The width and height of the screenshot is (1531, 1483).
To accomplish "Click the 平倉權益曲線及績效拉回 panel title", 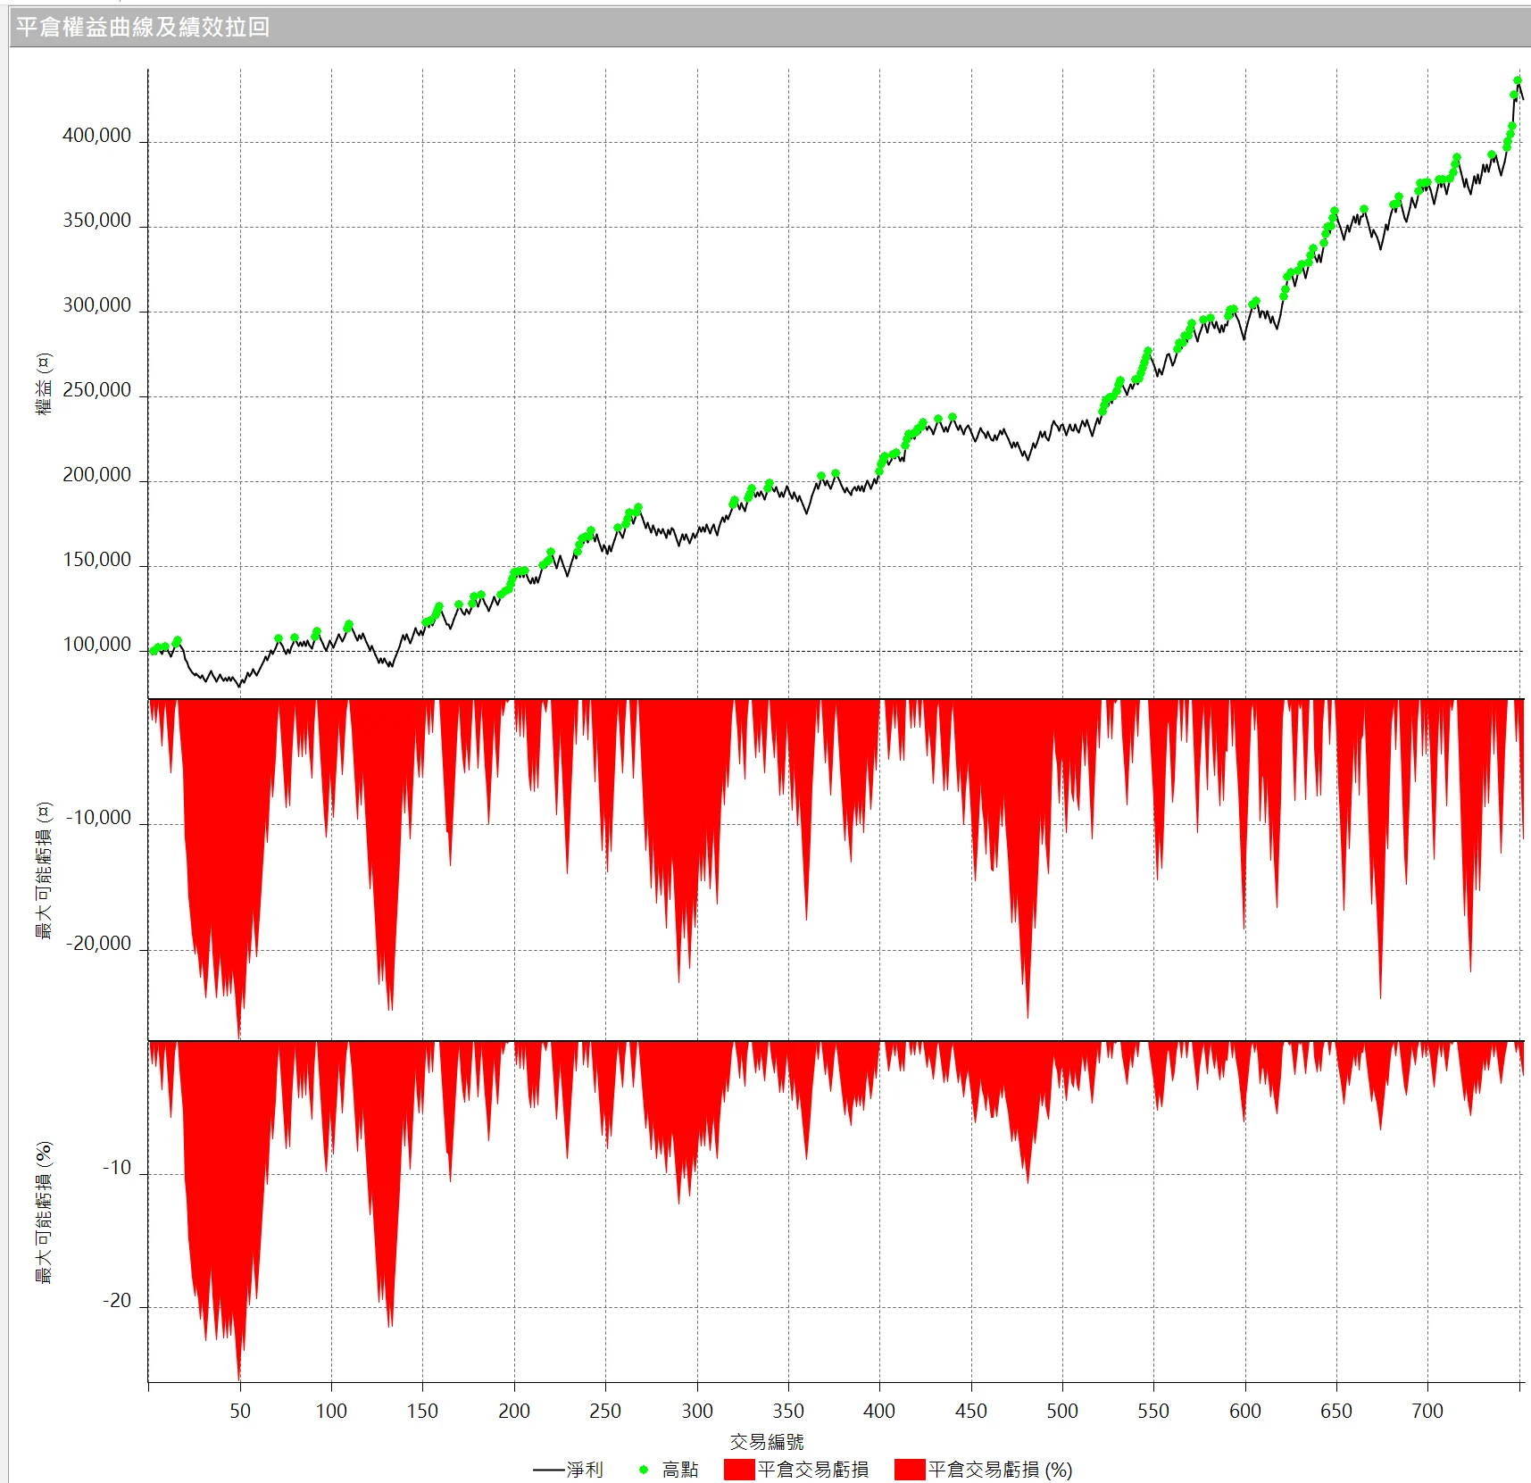I will [x=143, y=27].
